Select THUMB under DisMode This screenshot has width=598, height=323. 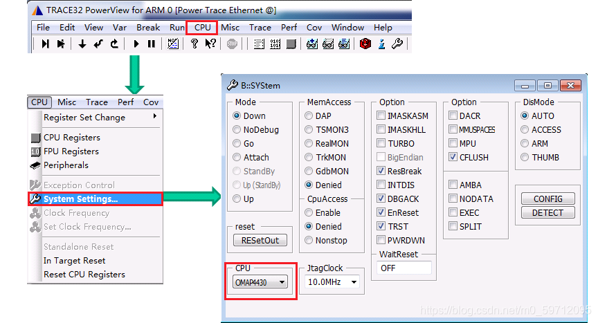(x=525, y=157)
